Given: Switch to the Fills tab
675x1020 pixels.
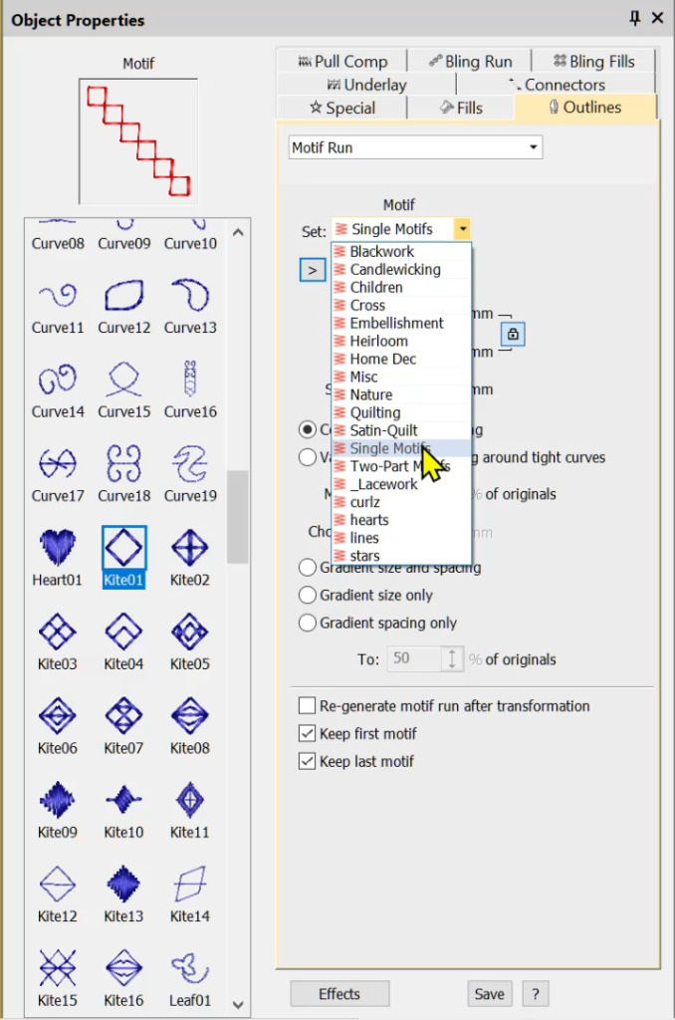Looking at the screenshot, I should [x=460, y=108].
